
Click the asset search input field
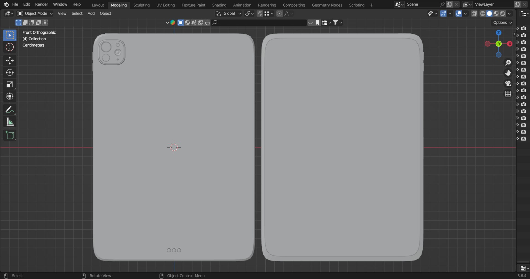tap(259, 23)
